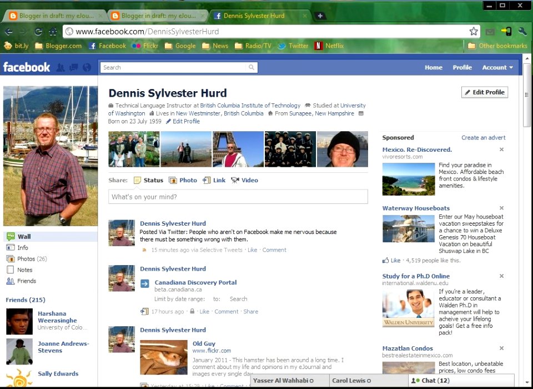Click the yellow arrow phone extension icon
The width and height of the screenshot is (533, 389).
(506, 32)
